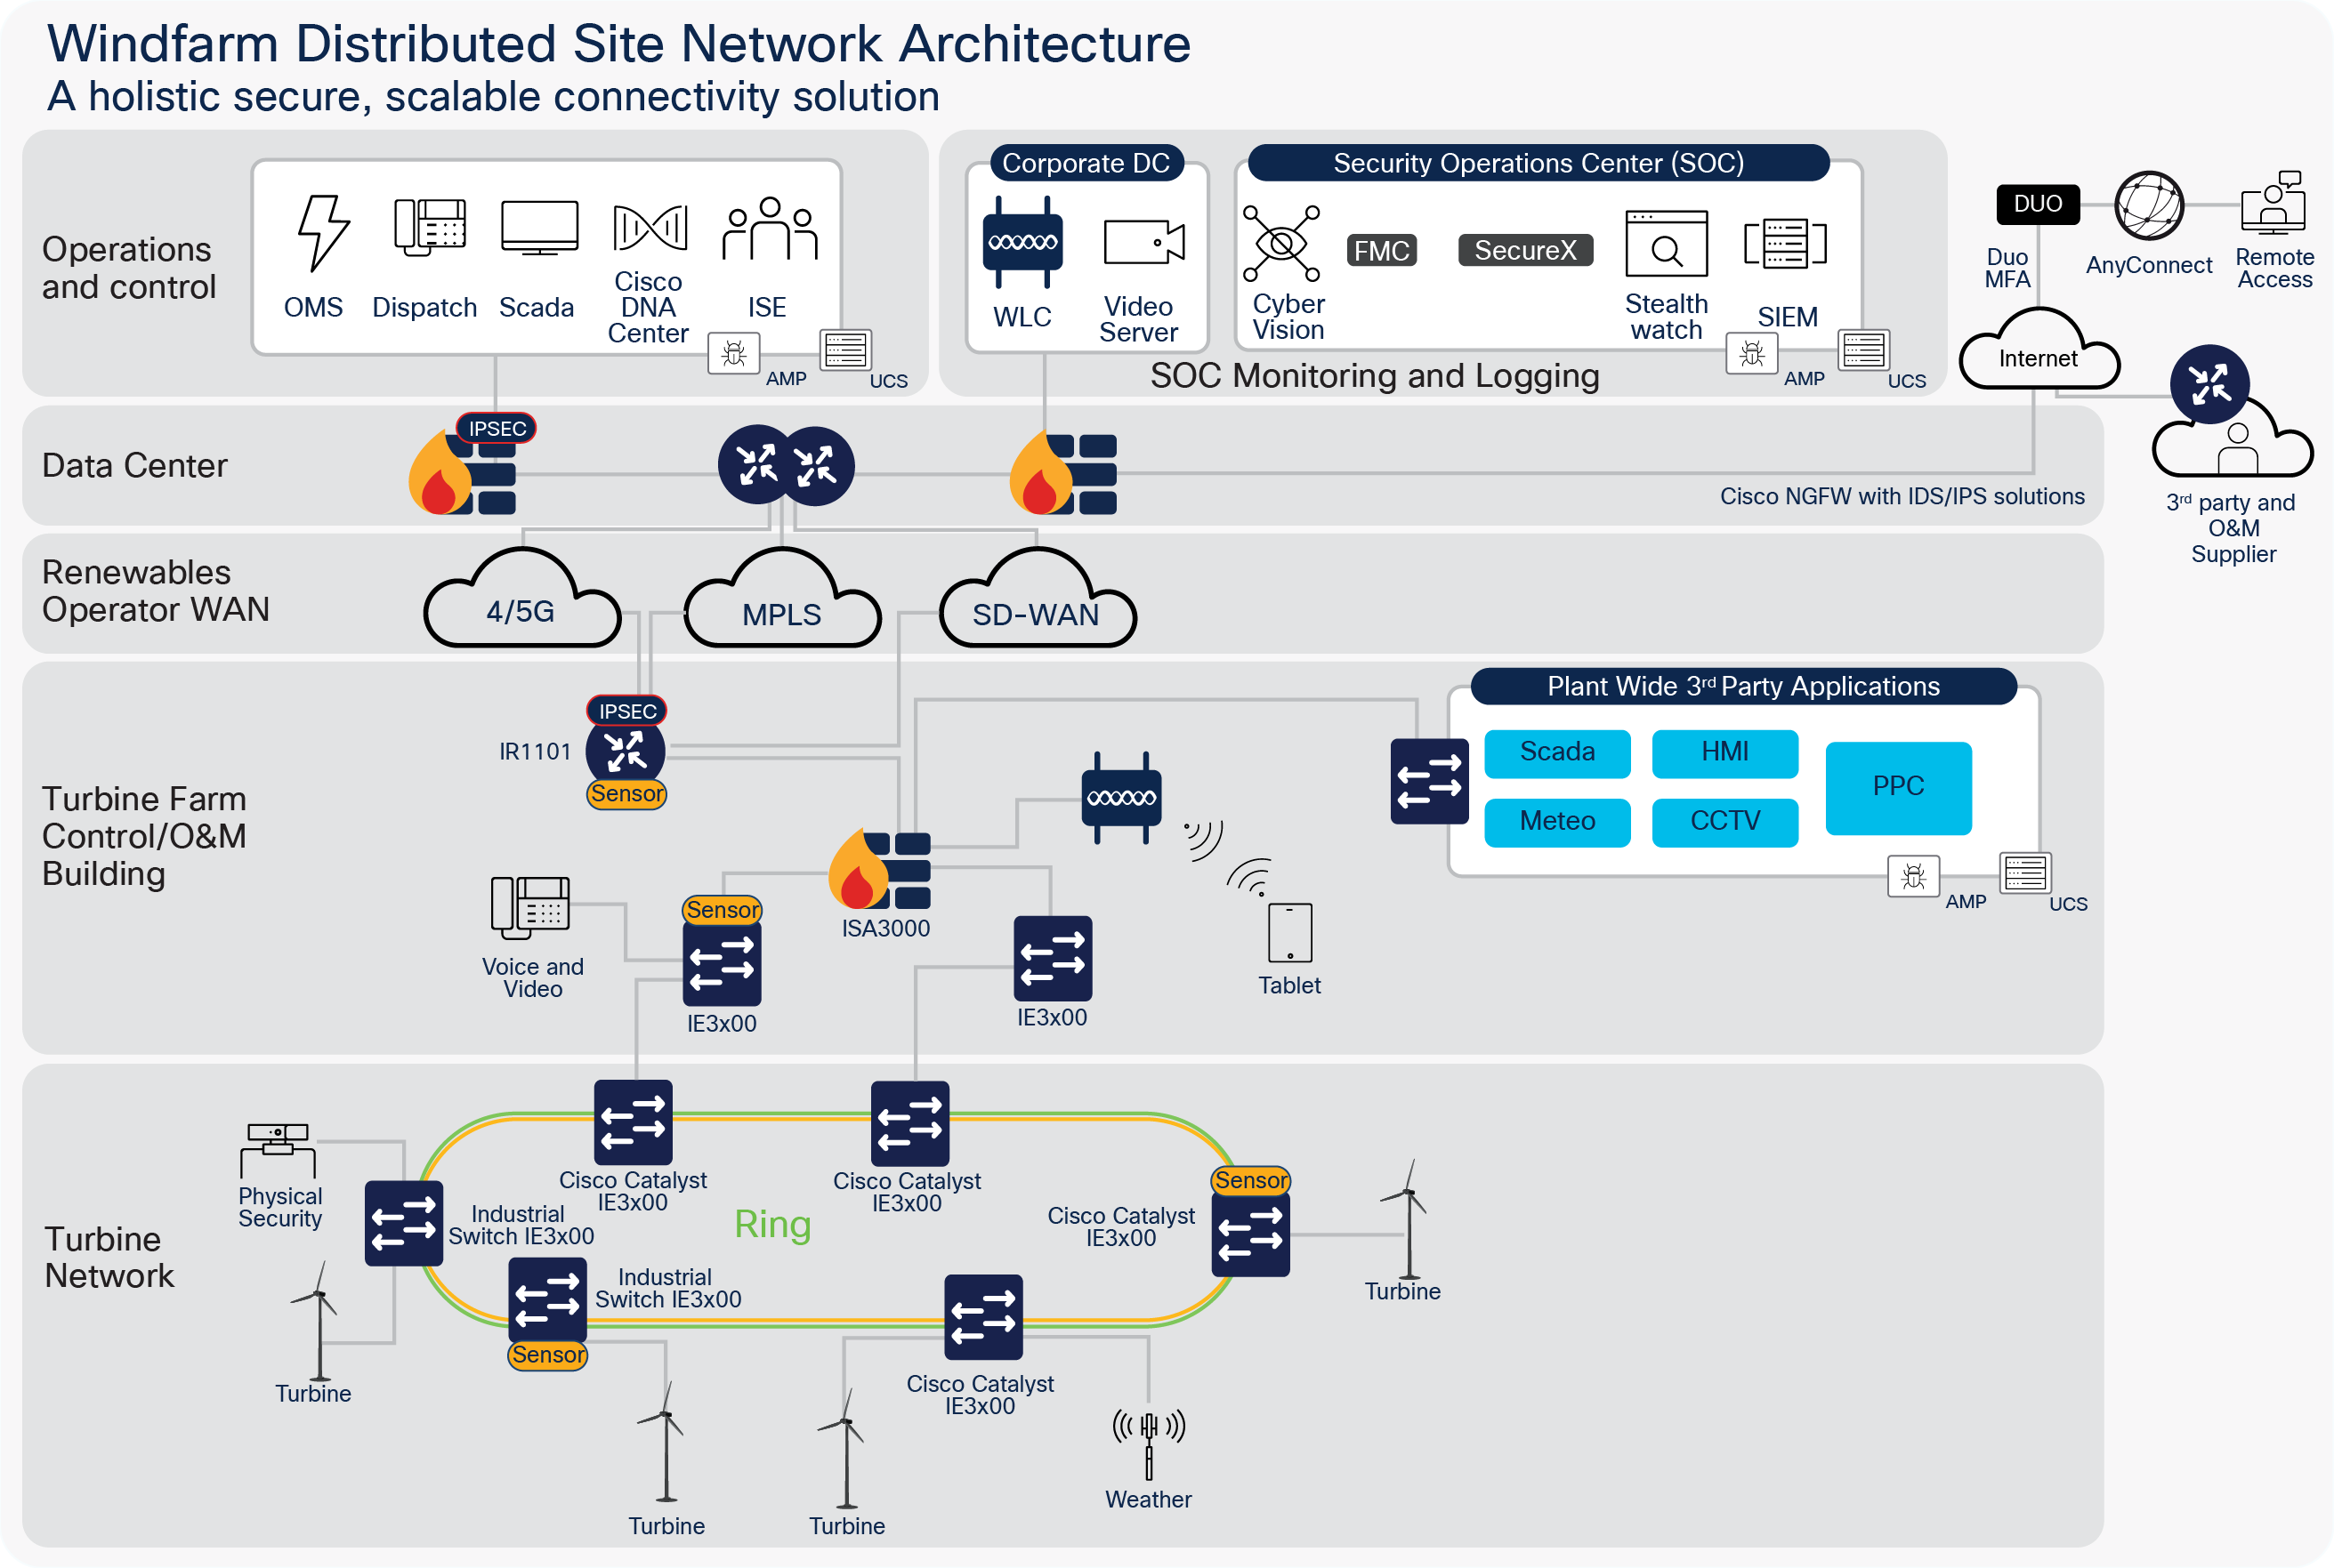Select the Corporate DC header label
Screen dimensions: 2334x1568
click(x=1086, y=163)
